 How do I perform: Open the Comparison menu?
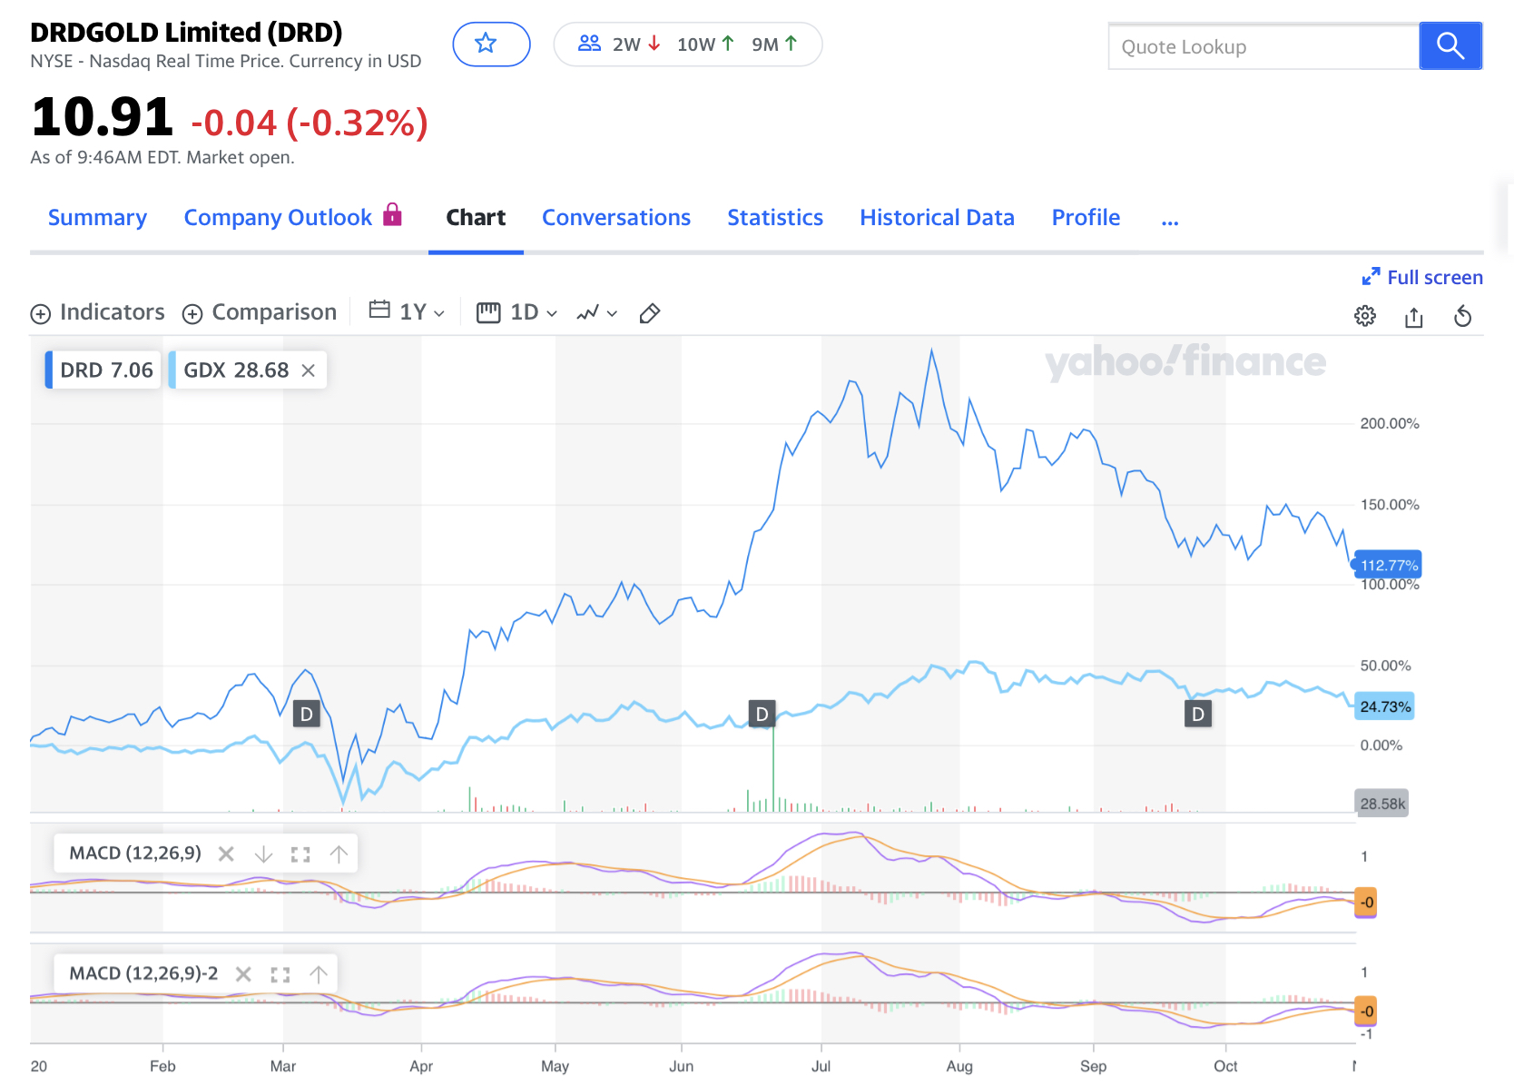260,312
